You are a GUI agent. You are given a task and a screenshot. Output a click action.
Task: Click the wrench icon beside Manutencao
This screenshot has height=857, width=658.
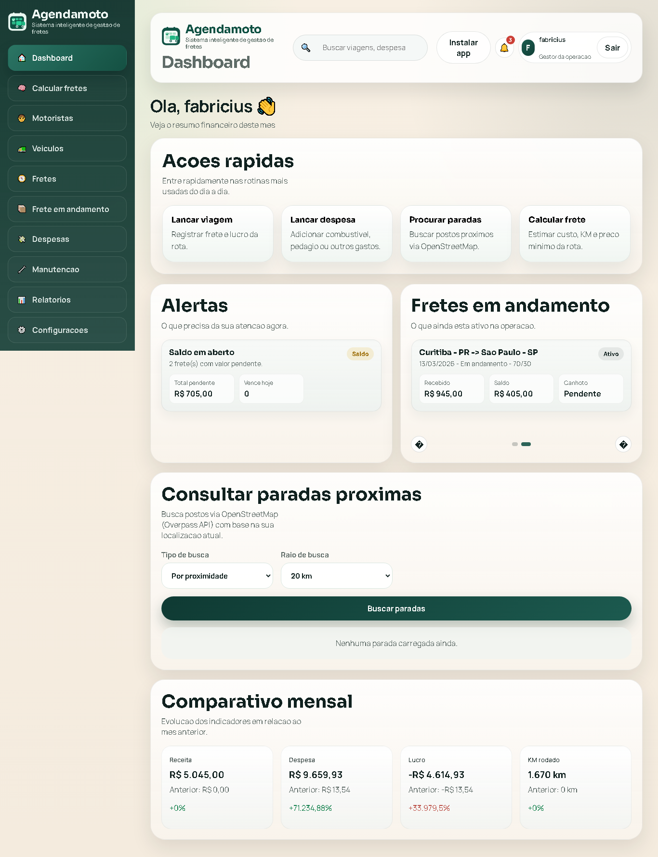coord(22,269)
